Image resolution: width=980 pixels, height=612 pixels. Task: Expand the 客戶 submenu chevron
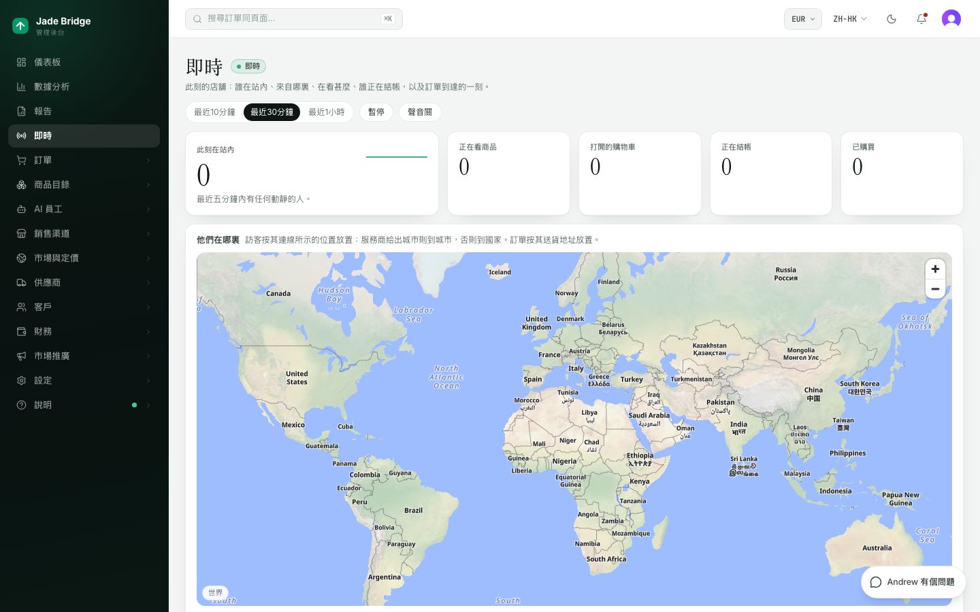pyautogui.click(x=148, y=307)
